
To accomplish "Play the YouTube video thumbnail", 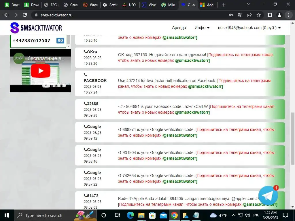I will point(40,71).
